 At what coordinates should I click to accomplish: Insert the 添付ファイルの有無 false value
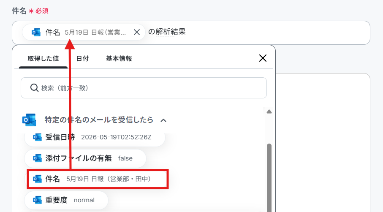85,158
